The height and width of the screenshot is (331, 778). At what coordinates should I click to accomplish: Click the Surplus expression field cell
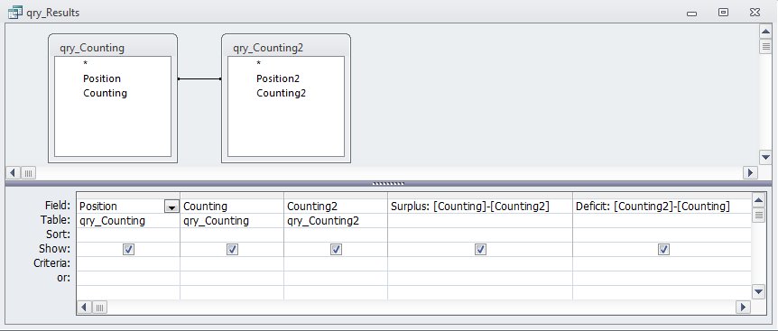click(480, 207)
